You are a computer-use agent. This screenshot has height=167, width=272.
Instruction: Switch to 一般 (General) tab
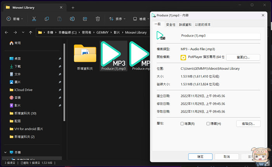coord(158,24)
